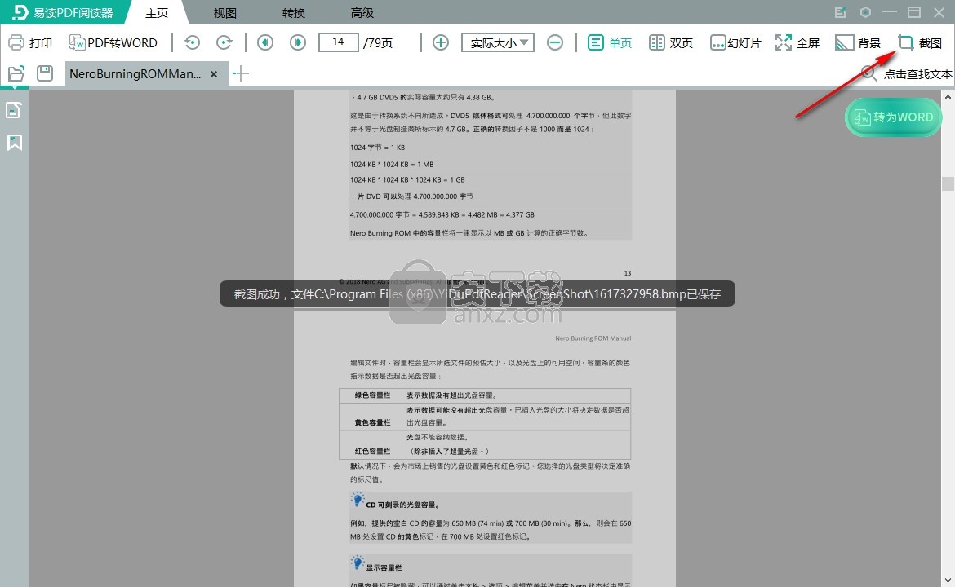Rotate page clockwise
Screen dimensions: 955x587
pyautogui.click(x=224, y=42)
